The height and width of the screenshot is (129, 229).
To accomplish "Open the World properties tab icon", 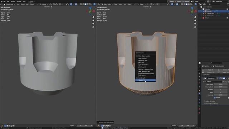I will pyautogui.click(x=200, y=83).
